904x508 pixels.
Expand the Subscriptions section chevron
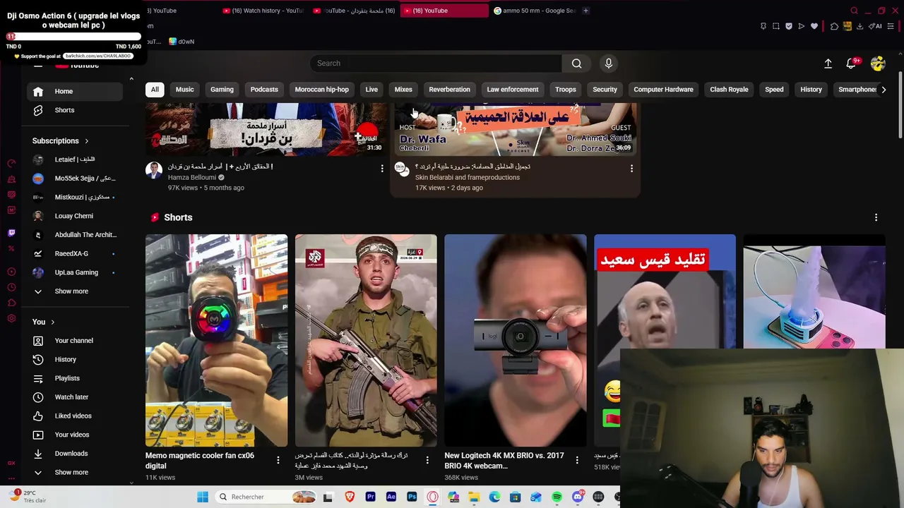point(87,141)
